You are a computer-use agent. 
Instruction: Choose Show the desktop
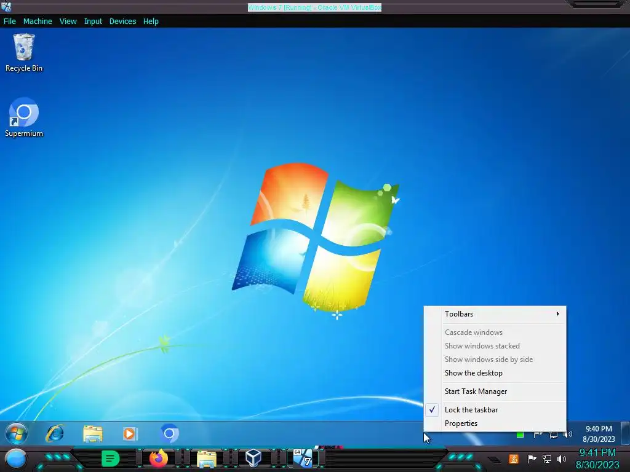495,373
